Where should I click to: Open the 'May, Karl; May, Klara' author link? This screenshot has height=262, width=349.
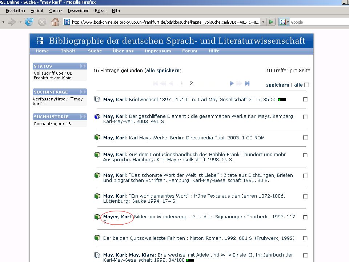[129, 255]
